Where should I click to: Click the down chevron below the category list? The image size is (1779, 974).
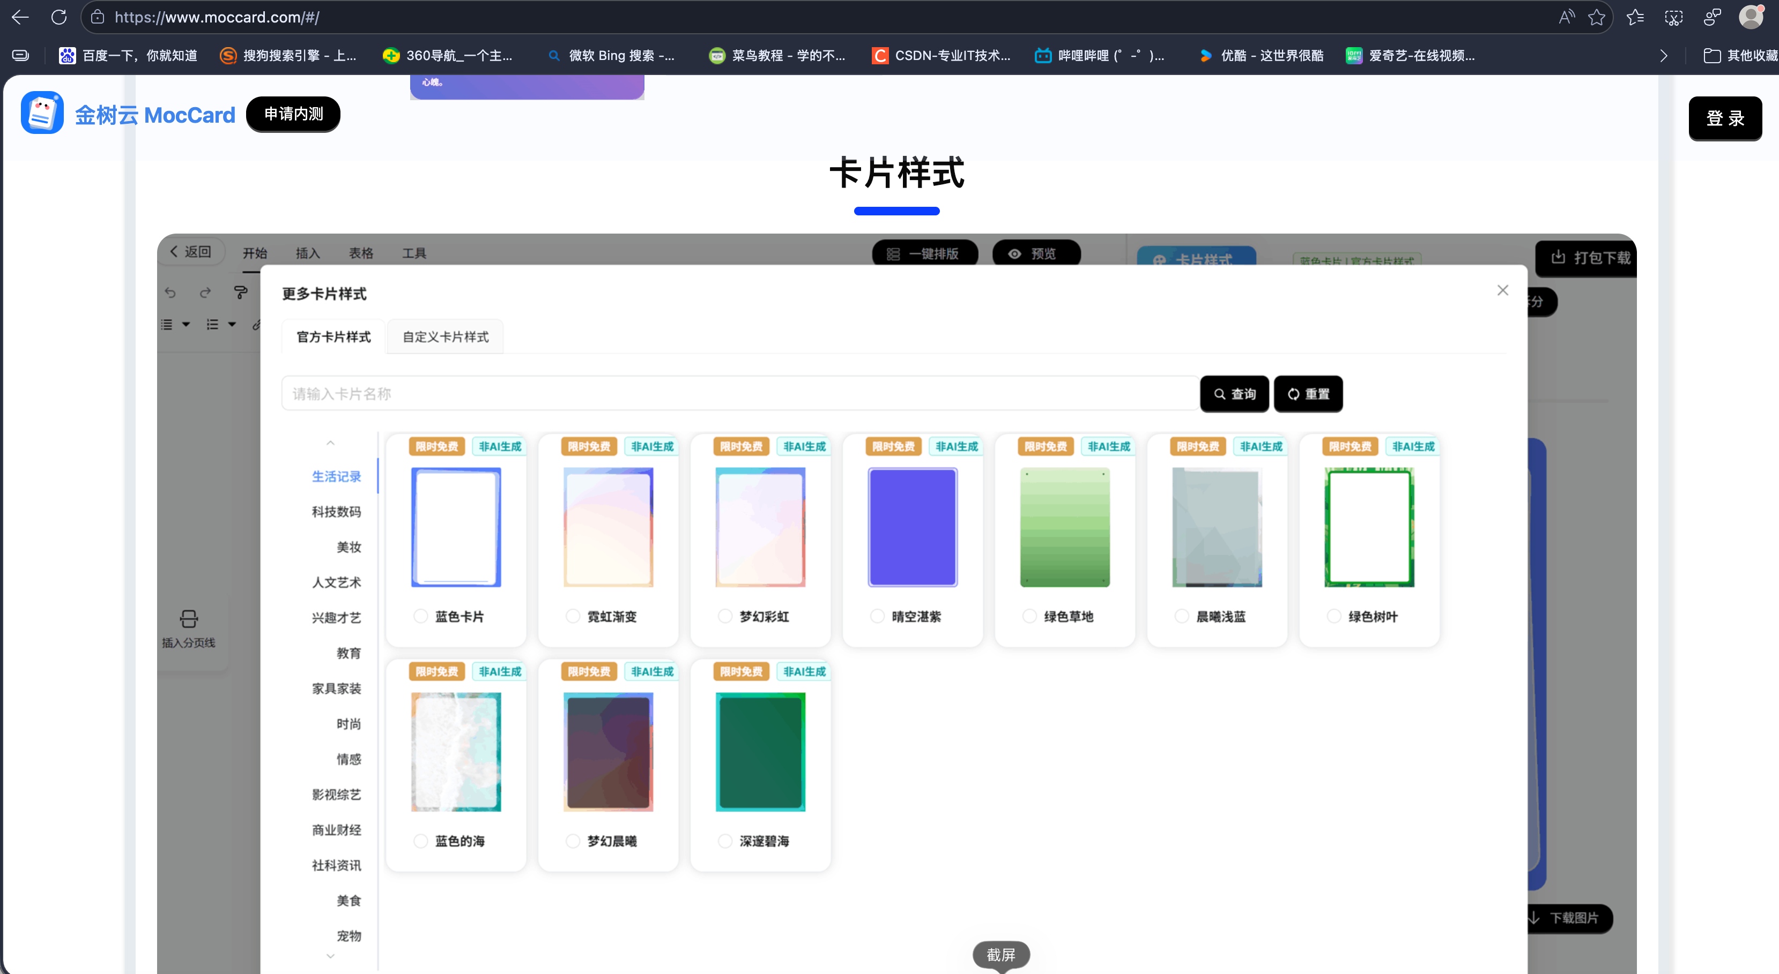pos(331,956)
